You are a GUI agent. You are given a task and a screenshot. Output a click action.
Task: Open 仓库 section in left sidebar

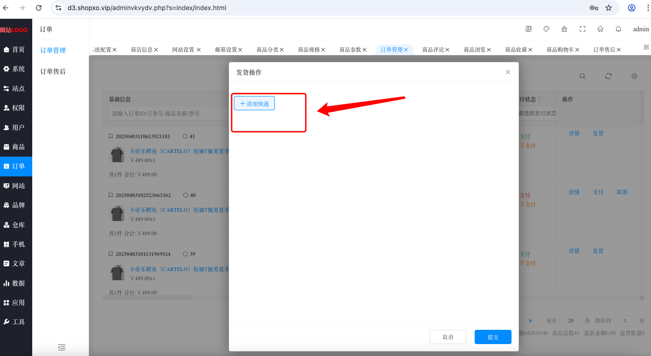(x=16, y=225)
